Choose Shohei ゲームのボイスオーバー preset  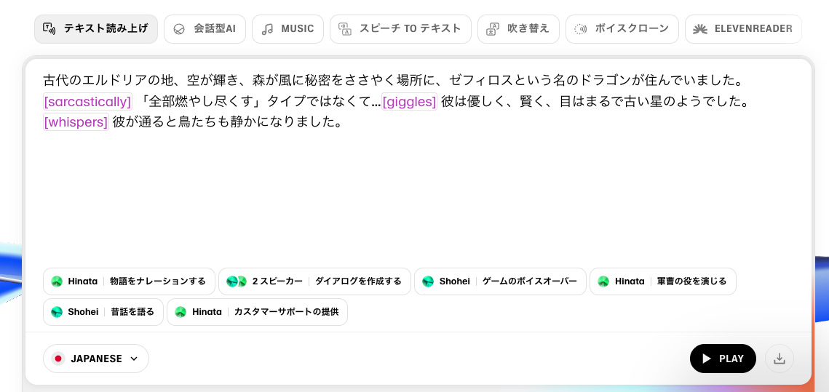pyautogui.click(x=500, y=281)
